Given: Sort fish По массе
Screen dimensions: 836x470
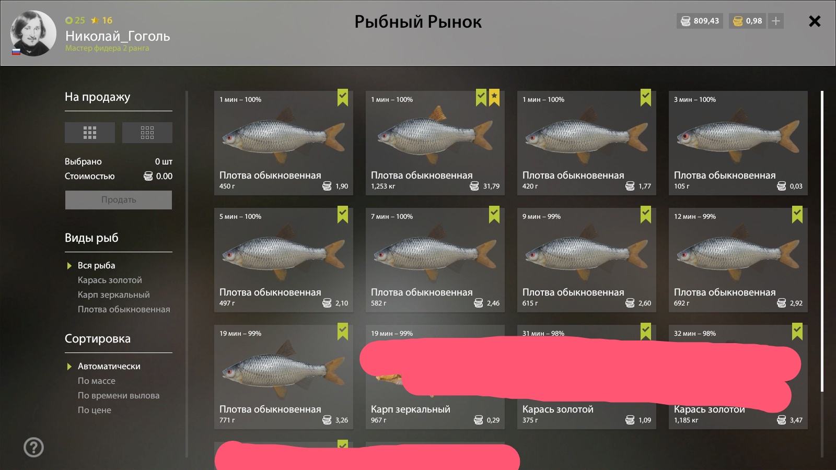Looking at the screenshot, I should [97, 381].
